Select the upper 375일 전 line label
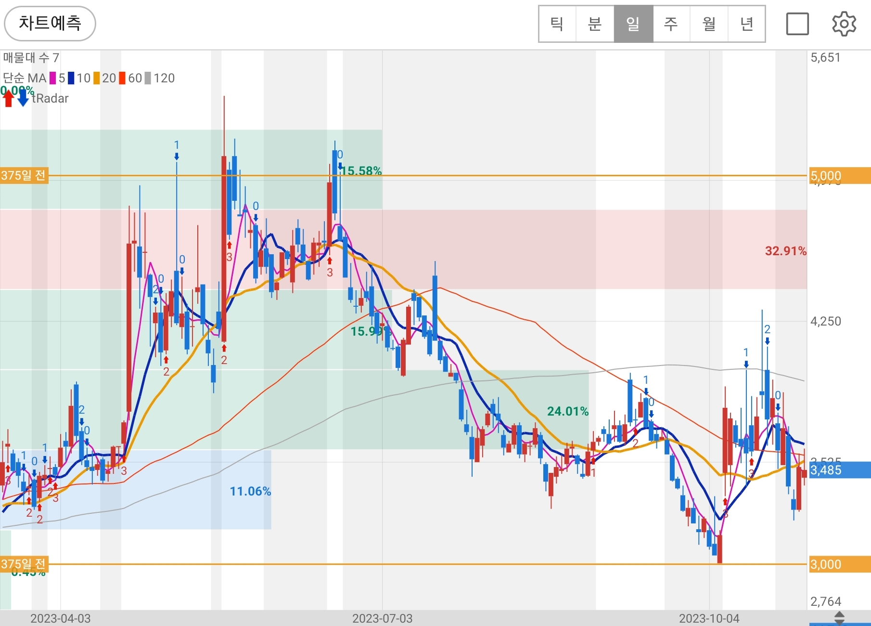The width and height of the screenshot is (871, 626). tap(24, 175)
